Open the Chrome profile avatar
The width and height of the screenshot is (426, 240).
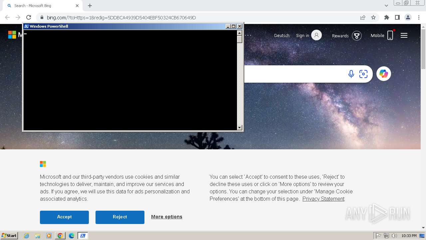pos(408,17)
